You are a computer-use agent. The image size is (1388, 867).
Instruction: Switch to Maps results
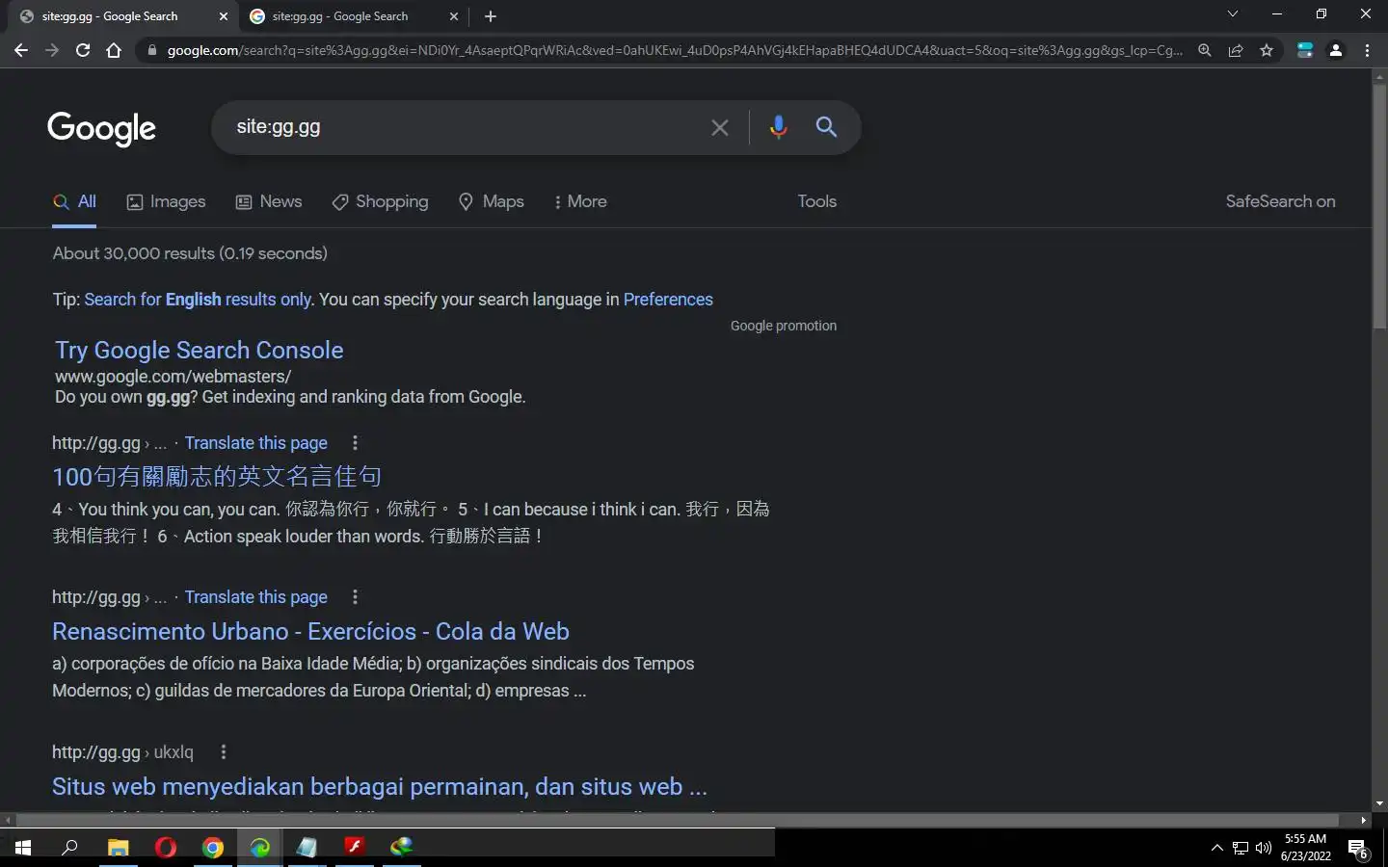pos(492,202)
